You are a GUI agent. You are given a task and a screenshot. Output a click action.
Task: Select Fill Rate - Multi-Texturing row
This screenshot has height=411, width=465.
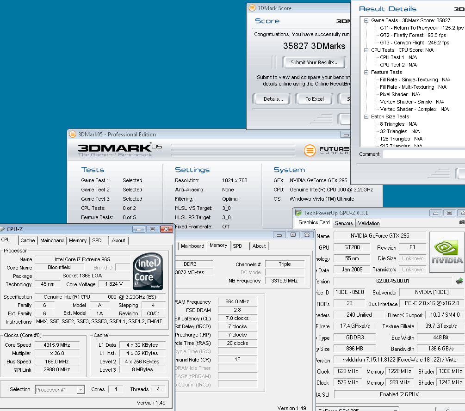(x=413, y=87)
